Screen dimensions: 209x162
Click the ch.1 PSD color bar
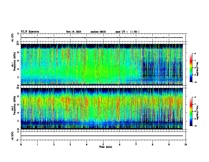point(191,68)
